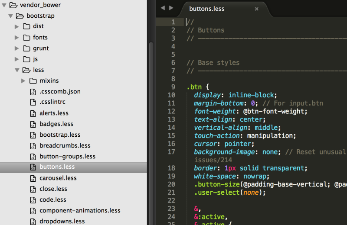Click the button-groups.less file icon

coord(33,157)
